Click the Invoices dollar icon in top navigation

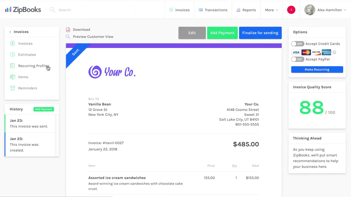[x=171, y=10]
